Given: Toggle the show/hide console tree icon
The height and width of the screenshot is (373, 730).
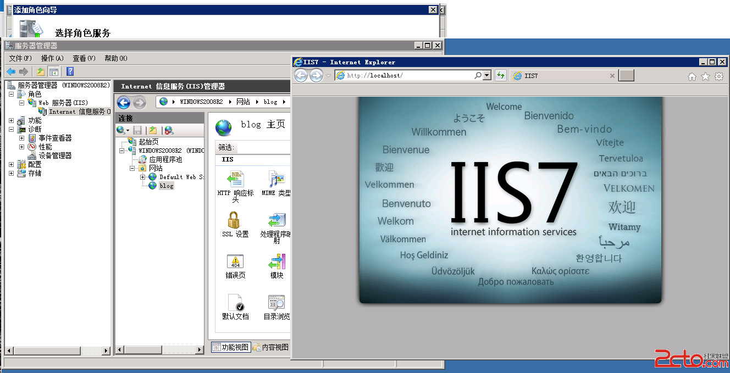Looking at the screenshot, I should (54, 71).
